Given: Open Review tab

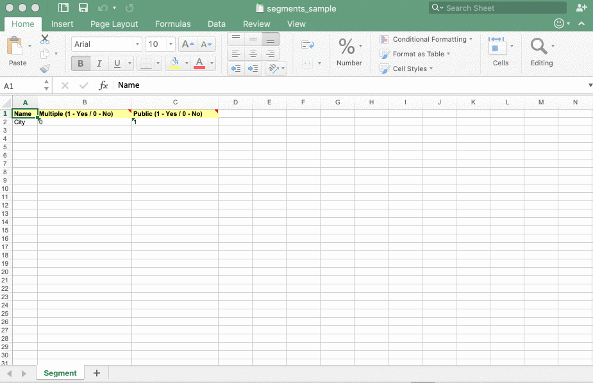Looking at the screenshot, I should (256, 24).
